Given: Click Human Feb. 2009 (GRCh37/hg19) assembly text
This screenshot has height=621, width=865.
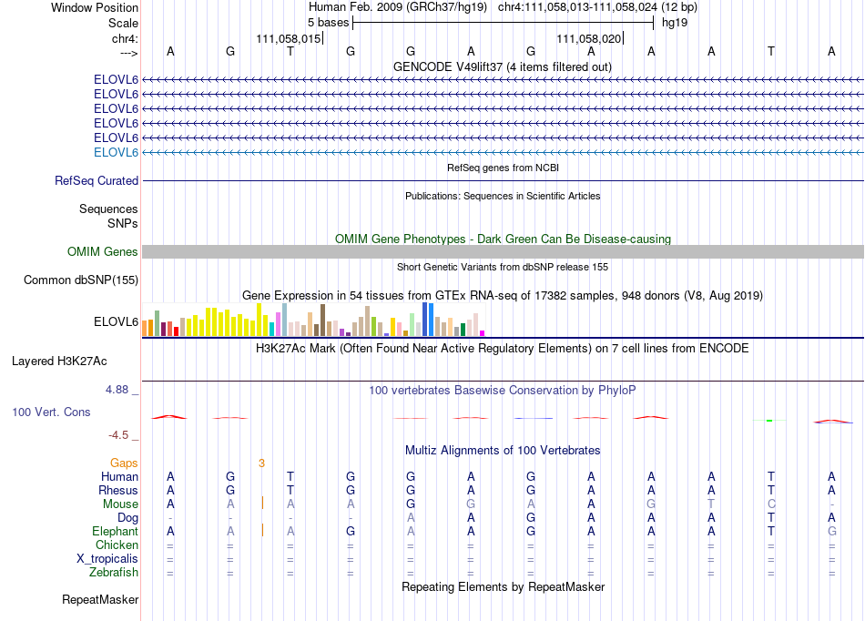Looking at the screenshot, I should click(398, 7).
